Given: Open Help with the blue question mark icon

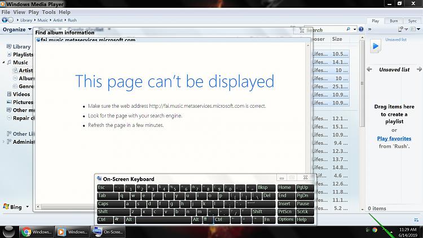Looking at the screenshot, I should coord(361,29).
